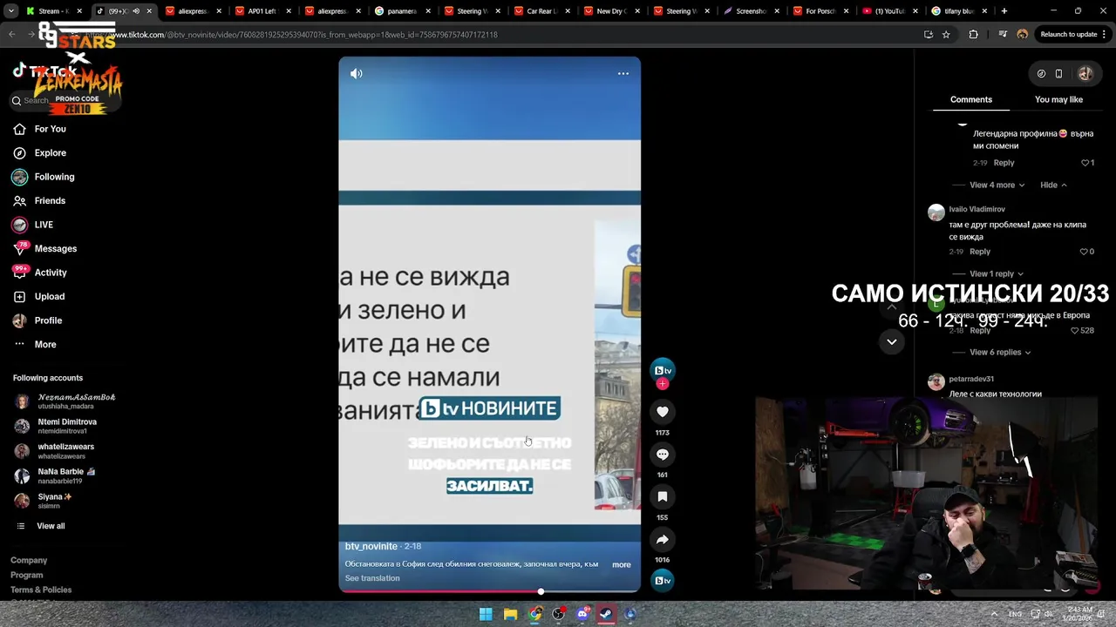This screenshot has height=627, width=1116.
Task: Open comments via the speech bubble icon
Action: coord(663,455)
